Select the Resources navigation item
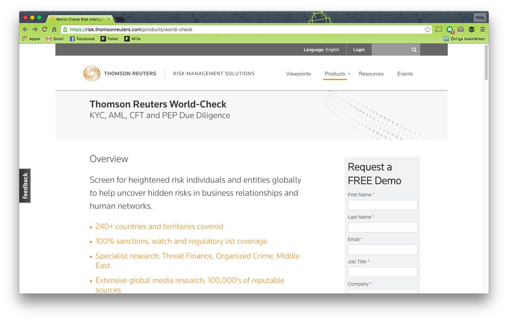The width and height of the screenshot is (508, 321). (x=371, y=74)
